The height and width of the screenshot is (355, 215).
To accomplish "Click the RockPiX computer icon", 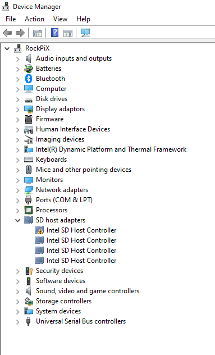I will tap(17, 48).
